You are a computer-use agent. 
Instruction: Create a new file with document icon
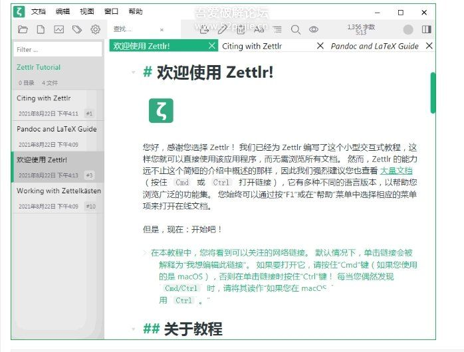pos(41,29)
